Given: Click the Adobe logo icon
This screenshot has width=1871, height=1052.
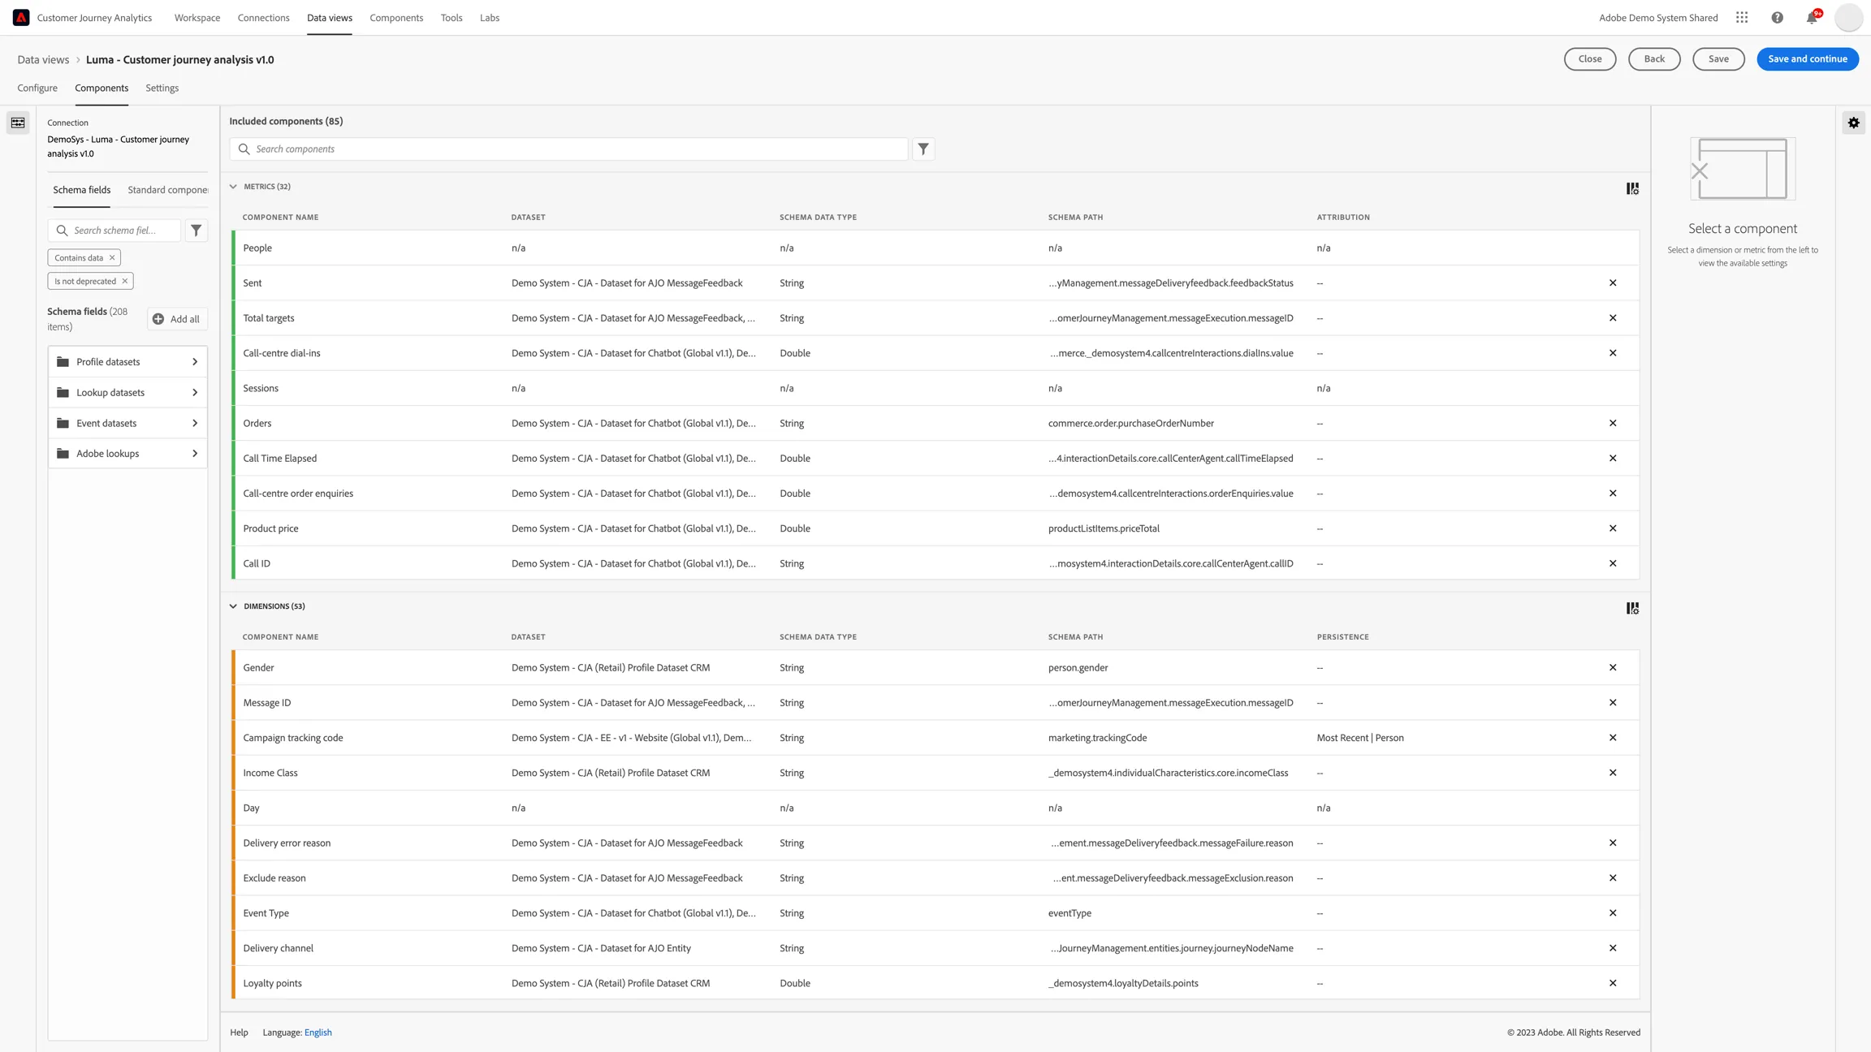Looking at the screenshot, I should (x=21, y=17).
